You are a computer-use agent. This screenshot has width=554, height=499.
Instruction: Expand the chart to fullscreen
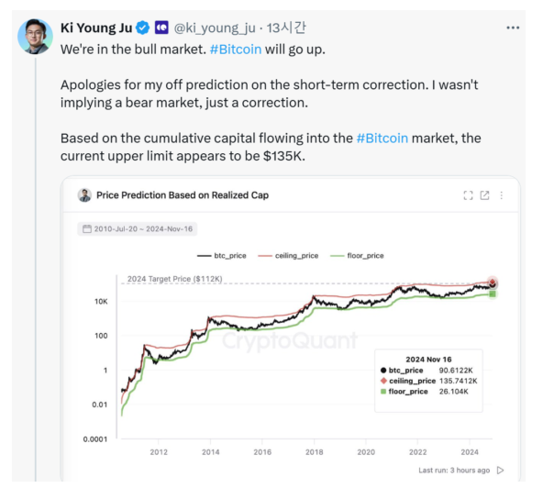point(468,195)
